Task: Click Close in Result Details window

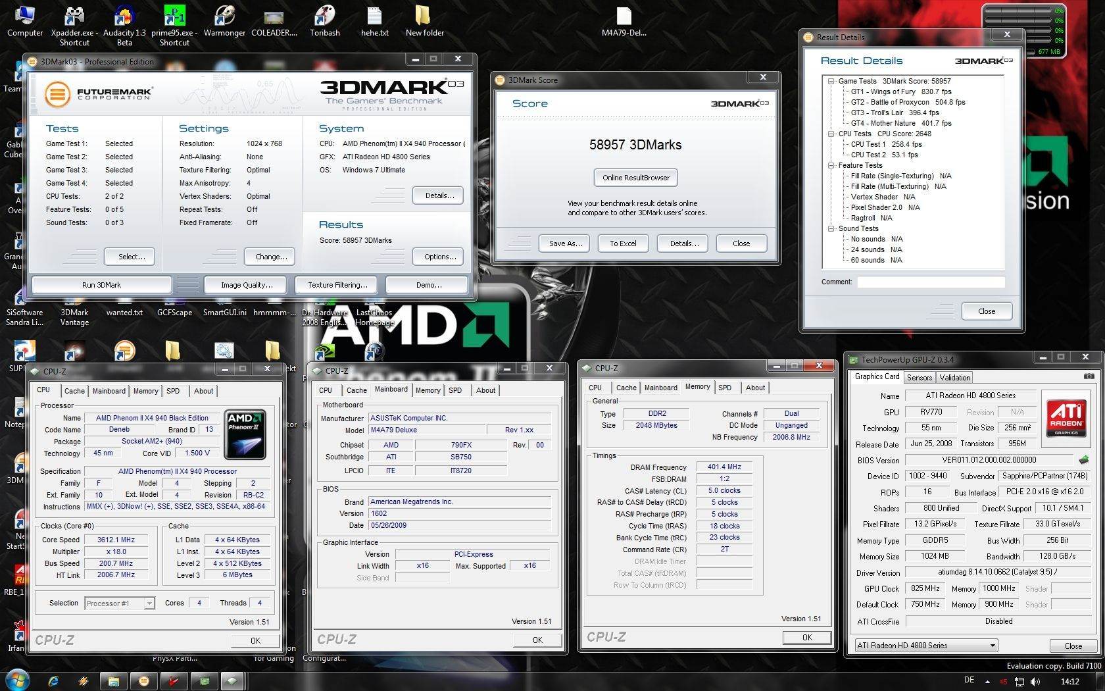Action: (x=987, y=311)
